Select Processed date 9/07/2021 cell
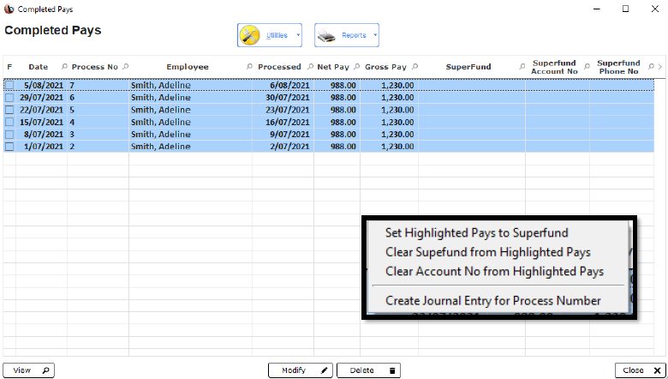The width and height of the screenshot is (668, 379). (283, 135)
